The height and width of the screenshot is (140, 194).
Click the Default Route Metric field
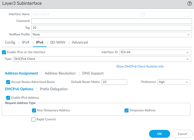click(114, 82)
